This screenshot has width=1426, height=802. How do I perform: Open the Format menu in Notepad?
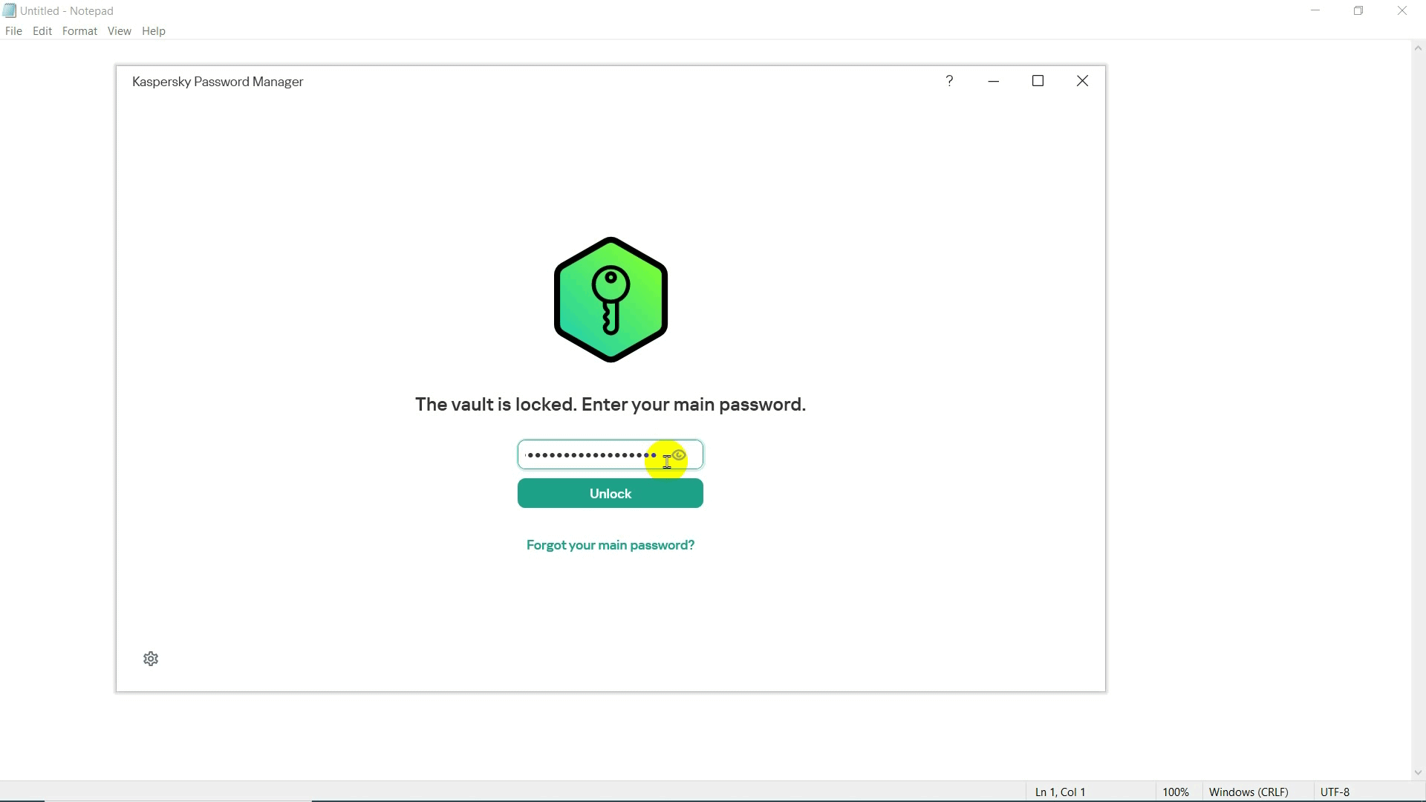click(x=79, y=30)
